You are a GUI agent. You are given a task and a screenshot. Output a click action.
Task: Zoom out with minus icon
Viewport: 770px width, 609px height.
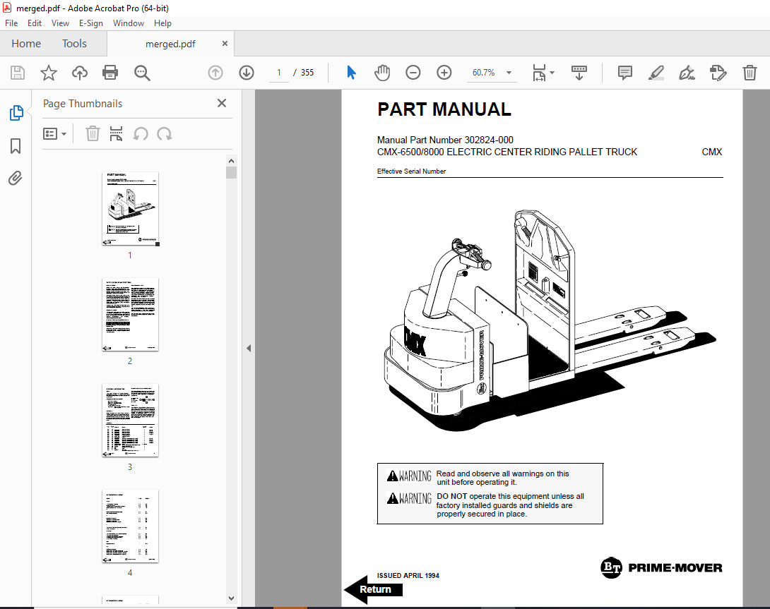click(x=413, y=73)
